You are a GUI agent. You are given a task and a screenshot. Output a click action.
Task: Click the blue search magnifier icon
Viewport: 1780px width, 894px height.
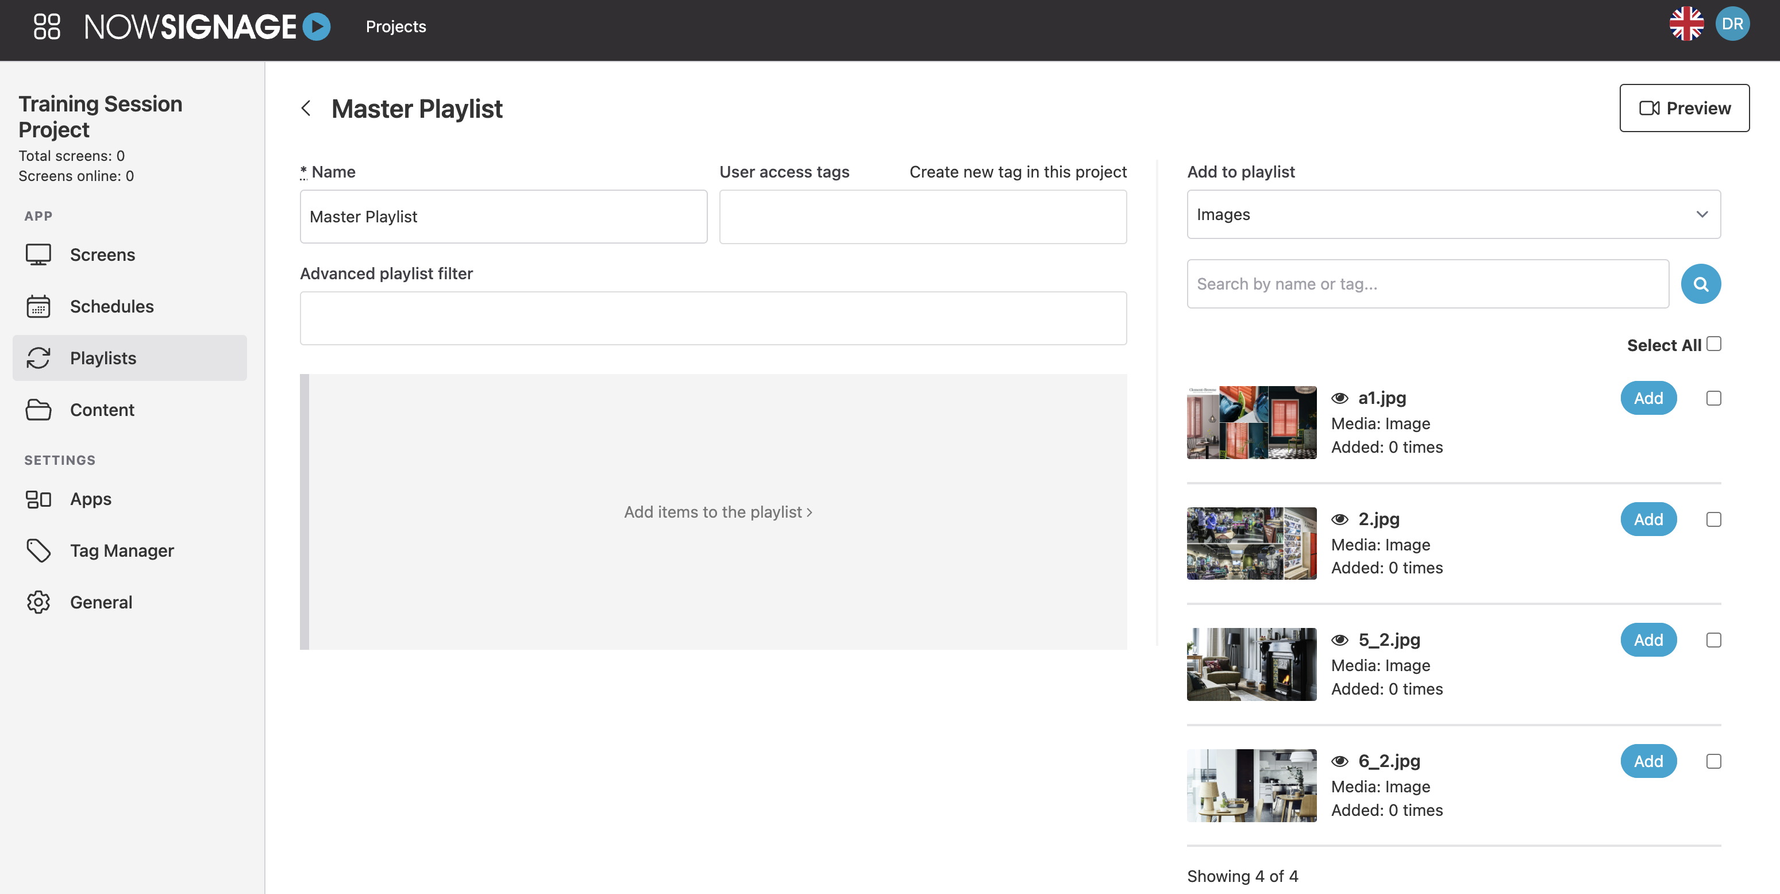click(1701, 283)
